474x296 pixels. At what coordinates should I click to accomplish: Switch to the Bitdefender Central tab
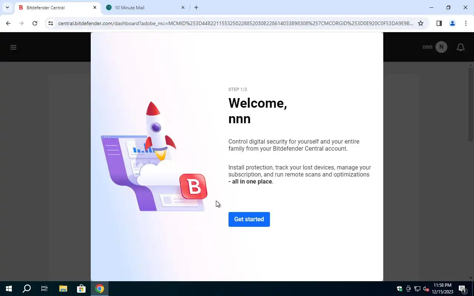(x=57, y=7)
